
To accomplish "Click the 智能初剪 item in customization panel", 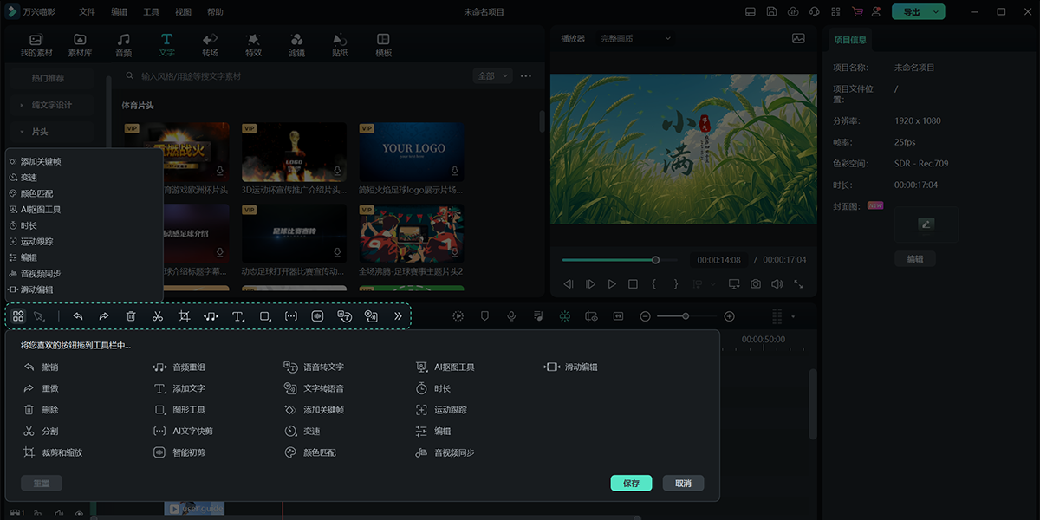I will pyautogui.click(x=188, y=452).
